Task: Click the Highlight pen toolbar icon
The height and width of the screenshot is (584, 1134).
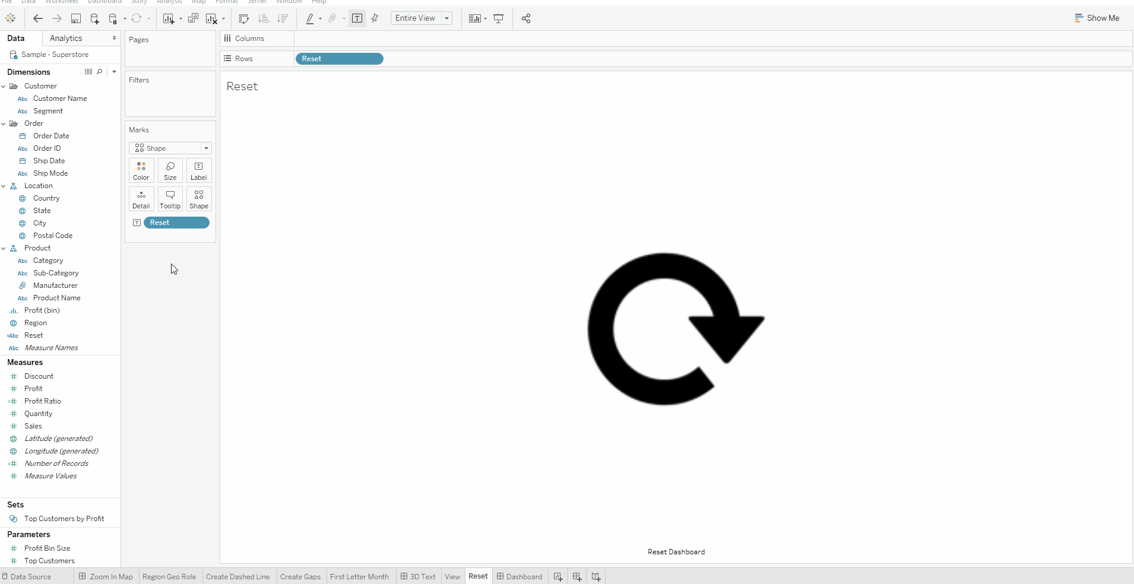Action: [x=309, y=18]
